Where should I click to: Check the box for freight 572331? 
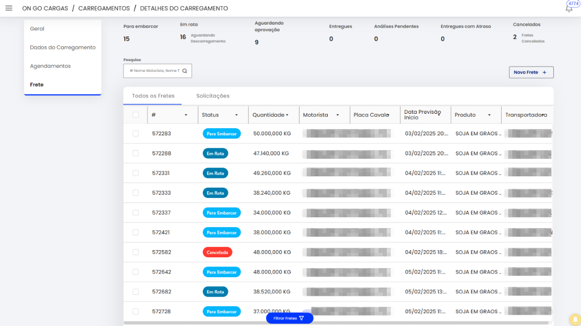(136, 173)
